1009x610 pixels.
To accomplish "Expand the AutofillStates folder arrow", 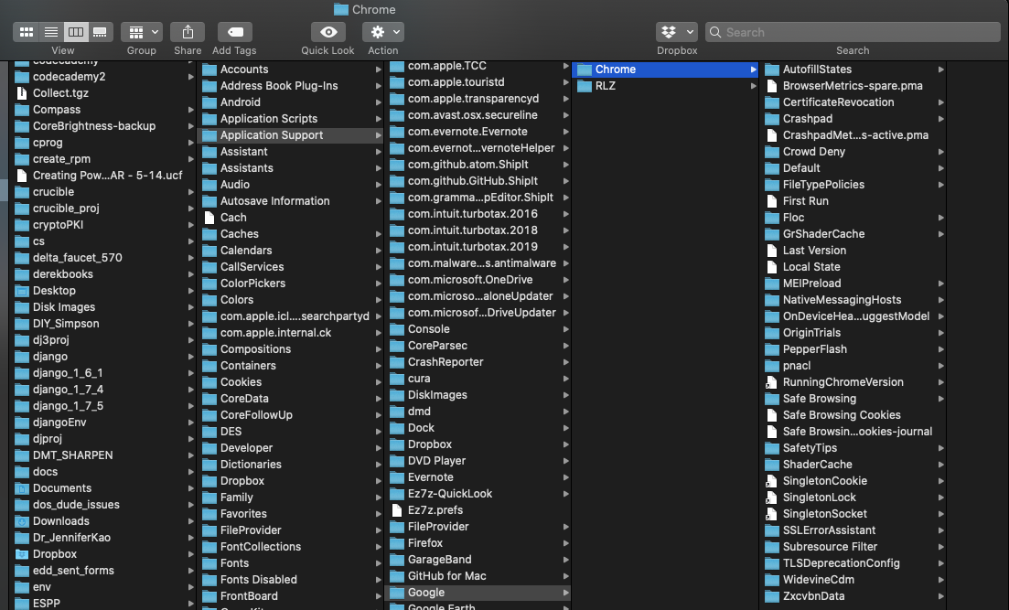I will click(940, 70).
